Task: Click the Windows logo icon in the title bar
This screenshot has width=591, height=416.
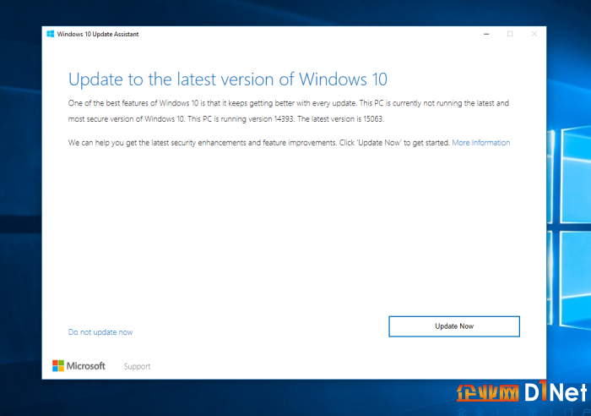Action: (x=50, y=34)
